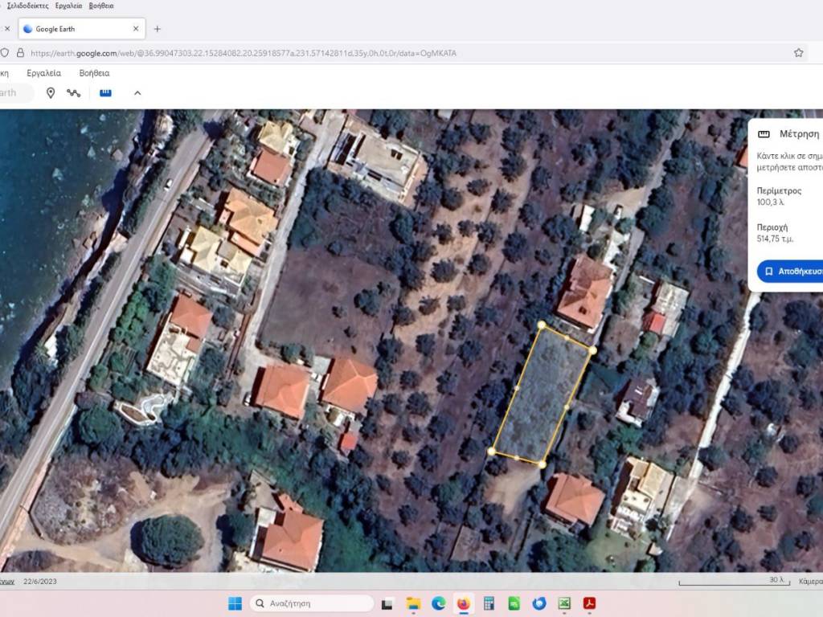
Task: Select the draw path or polygon tool
Action: [x=74, y=93]
